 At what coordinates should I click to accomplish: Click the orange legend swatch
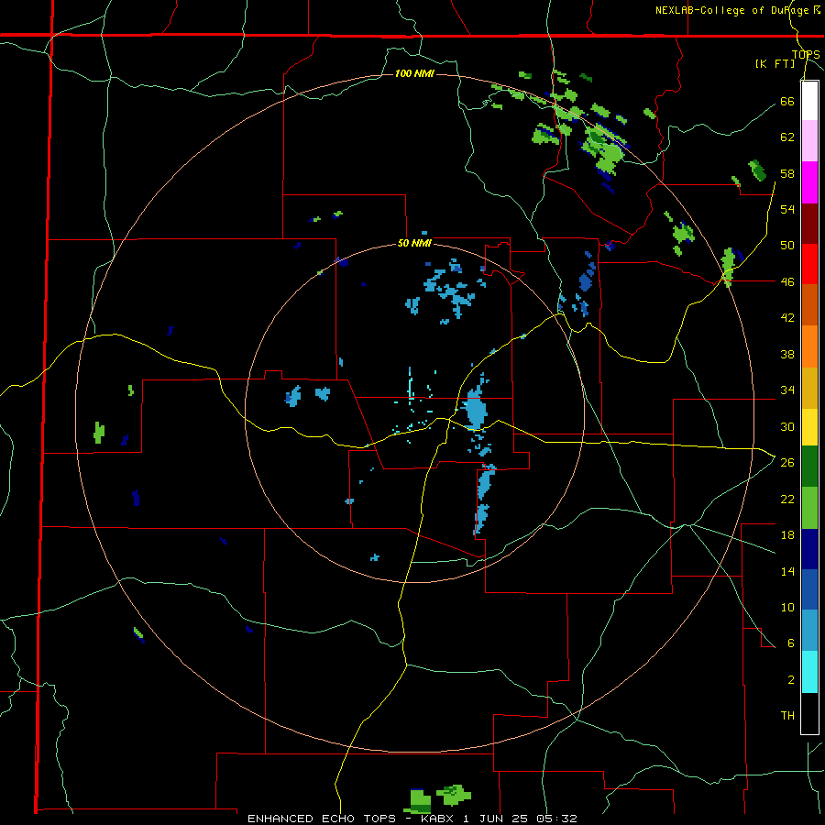coord(809,346)
